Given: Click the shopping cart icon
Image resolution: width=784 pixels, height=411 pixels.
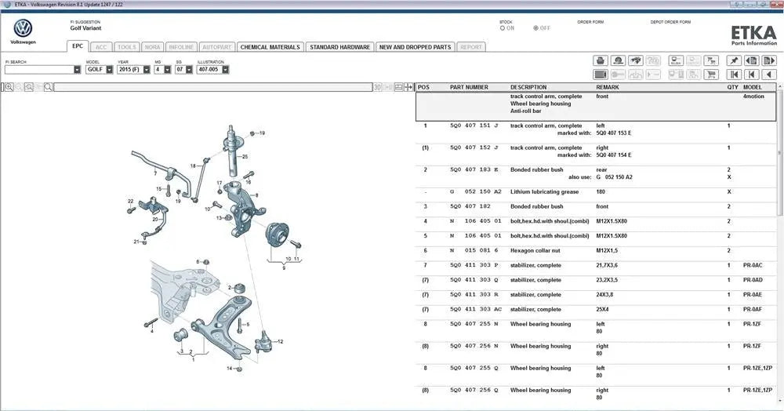Looking at the screenshot, I should [711, 75].
